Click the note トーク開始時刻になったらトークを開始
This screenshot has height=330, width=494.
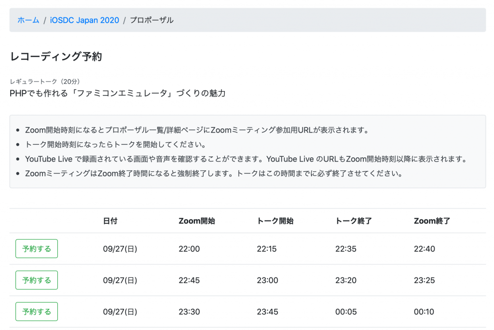(116, 145)
